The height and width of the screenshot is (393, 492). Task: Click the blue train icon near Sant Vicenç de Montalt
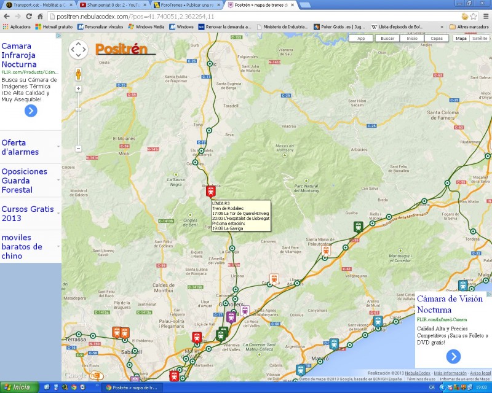[x=378, y=321]
